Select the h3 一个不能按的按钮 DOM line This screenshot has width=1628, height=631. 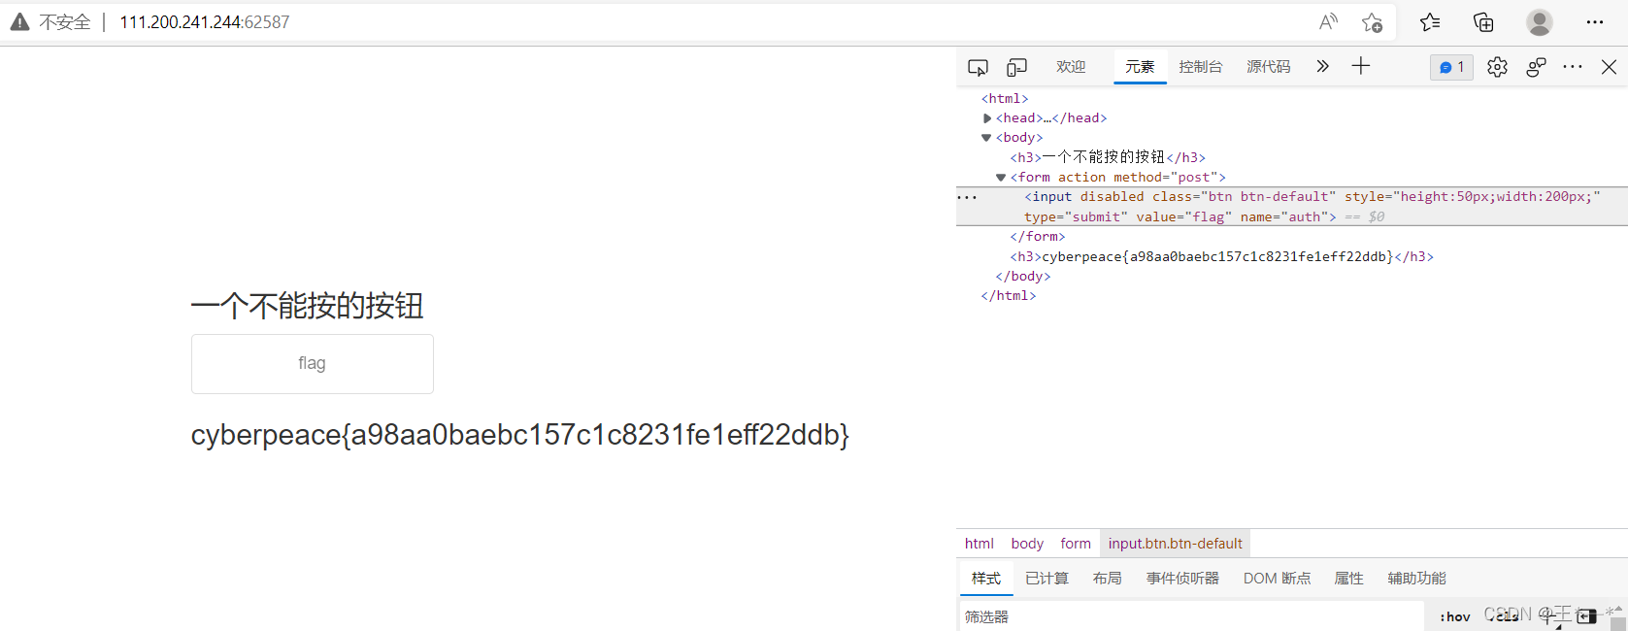point(1108,157)
